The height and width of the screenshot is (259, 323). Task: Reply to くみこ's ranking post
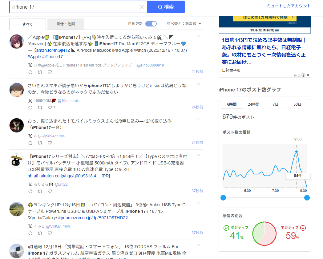(x=30, y=233)
